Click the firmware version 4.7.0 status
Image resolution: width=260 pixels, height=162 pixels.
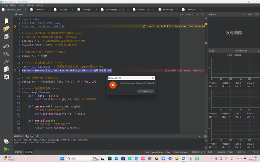(202, 152)
